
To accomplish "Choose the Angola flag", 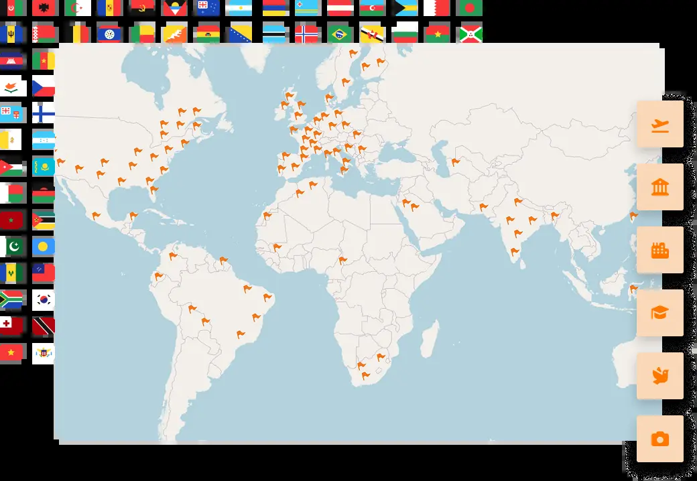I will coord(142,7).
